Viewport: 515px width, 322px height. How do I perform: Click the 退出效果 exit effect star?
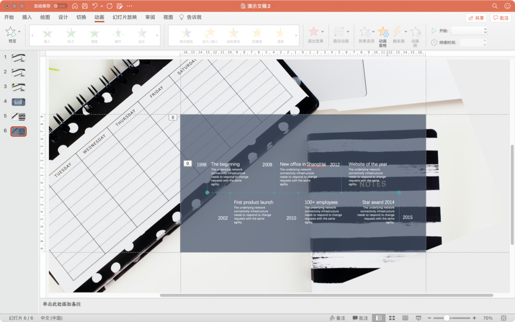click(314, 31)
